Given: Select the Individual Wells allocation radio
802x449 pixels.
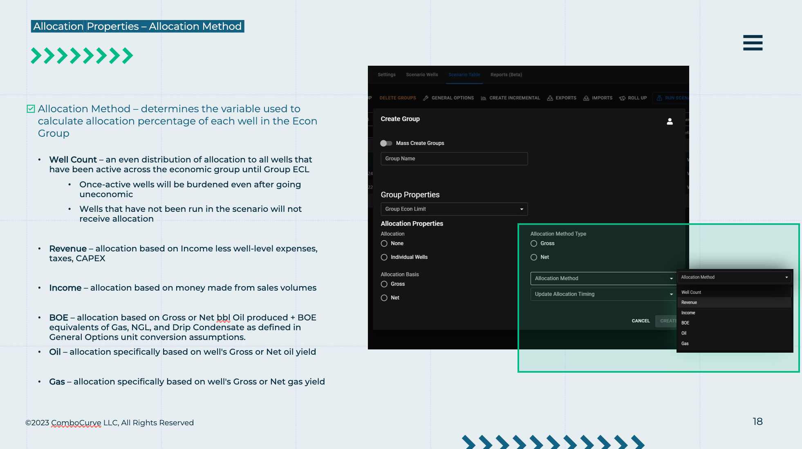Looking at the screenshot, I should [384, 257].
